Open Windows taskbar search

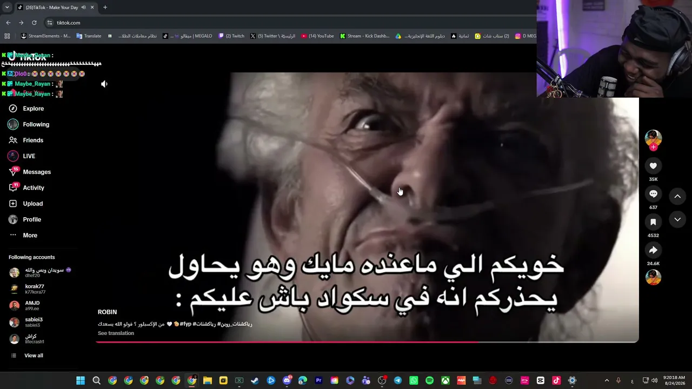[96, 380]
